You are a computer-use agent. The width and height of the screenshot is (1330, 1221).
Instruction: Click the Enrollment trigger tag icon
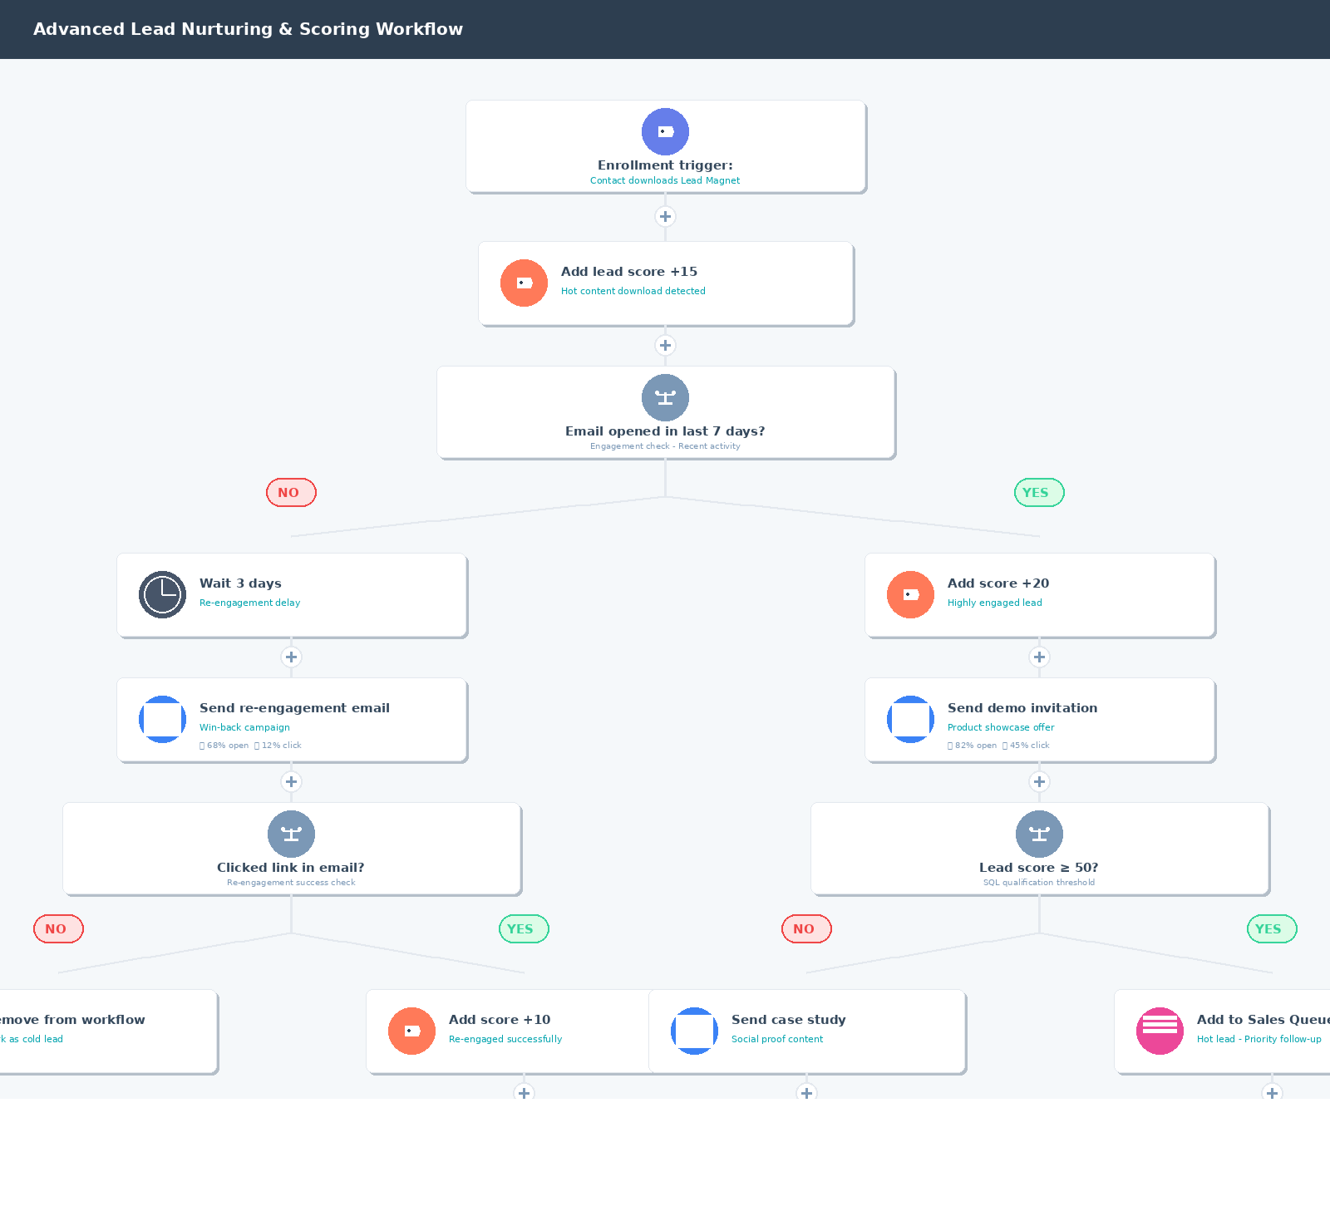click(665, 131)
